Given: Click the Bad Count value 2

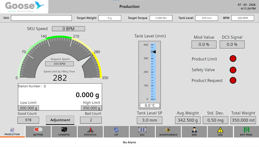Looking at the screenshot, I should tap(91, 120).
